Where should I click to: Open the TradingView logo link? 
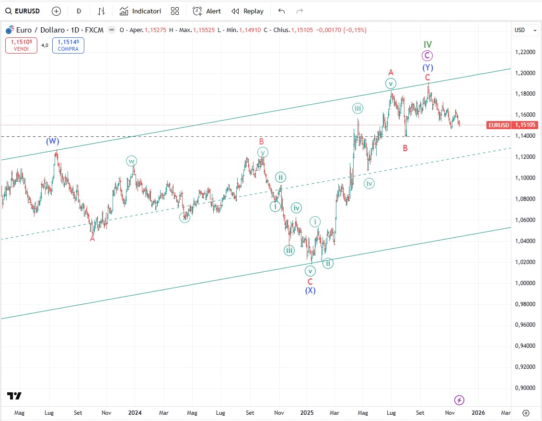14,396
